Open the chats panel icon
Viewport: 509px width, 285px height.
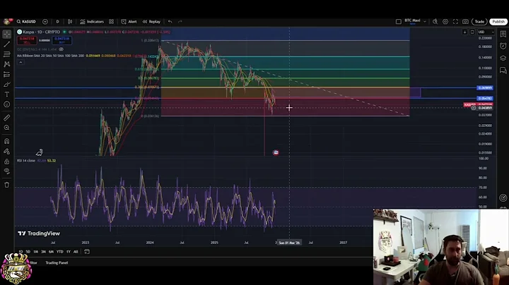click(503, 71)
